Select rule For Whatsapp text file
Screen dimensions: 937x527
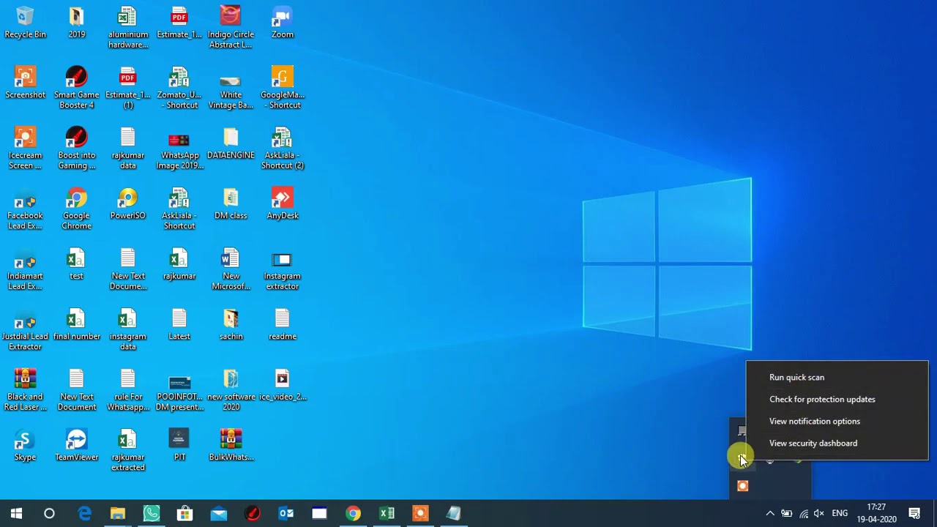click(128, 390)
